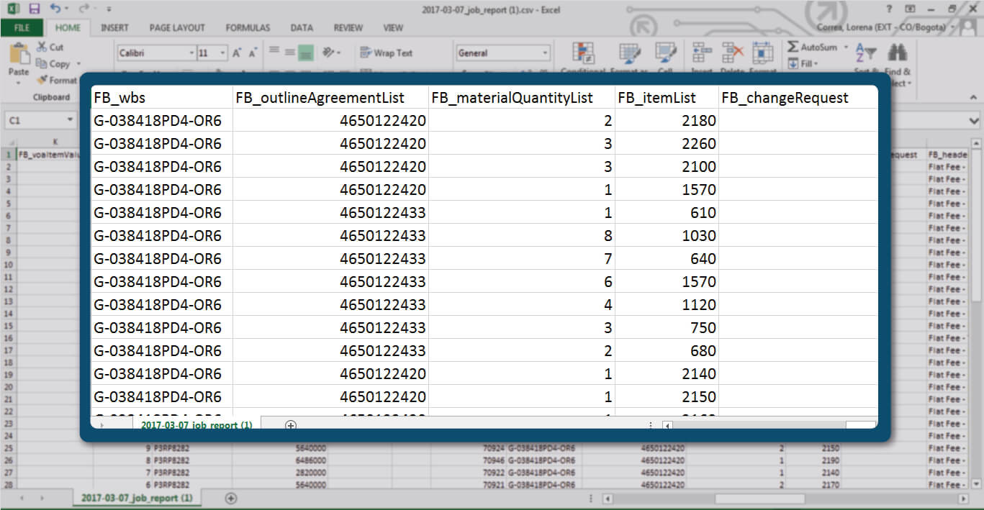Open the Name Box dropdown showing C1
984x510 pixels.
tap(70, 120)
